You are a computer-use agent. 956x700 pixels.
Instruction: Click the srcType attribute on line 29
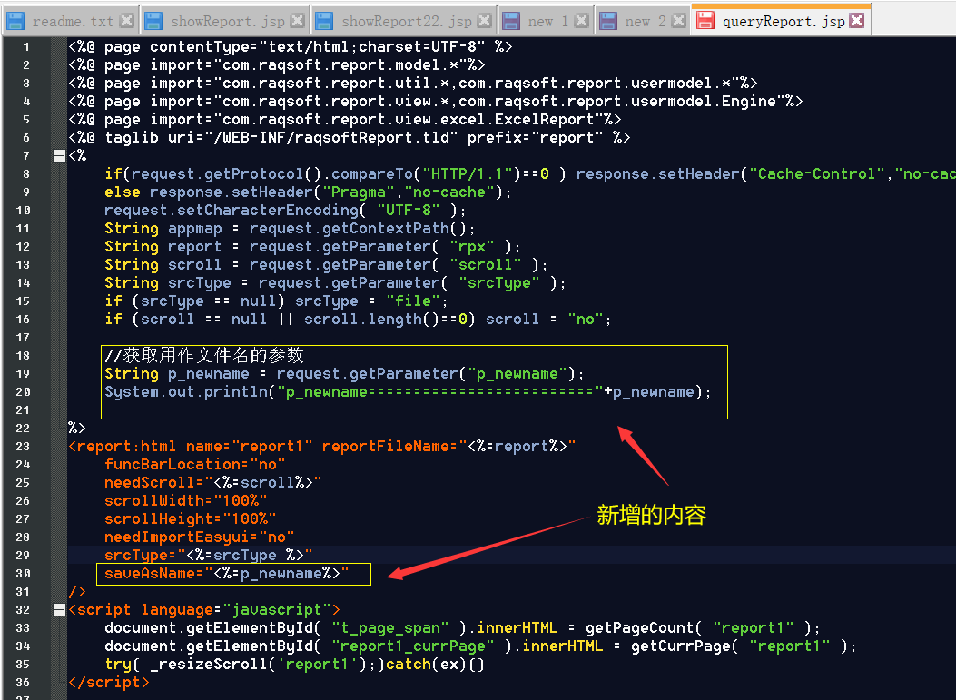209,556
